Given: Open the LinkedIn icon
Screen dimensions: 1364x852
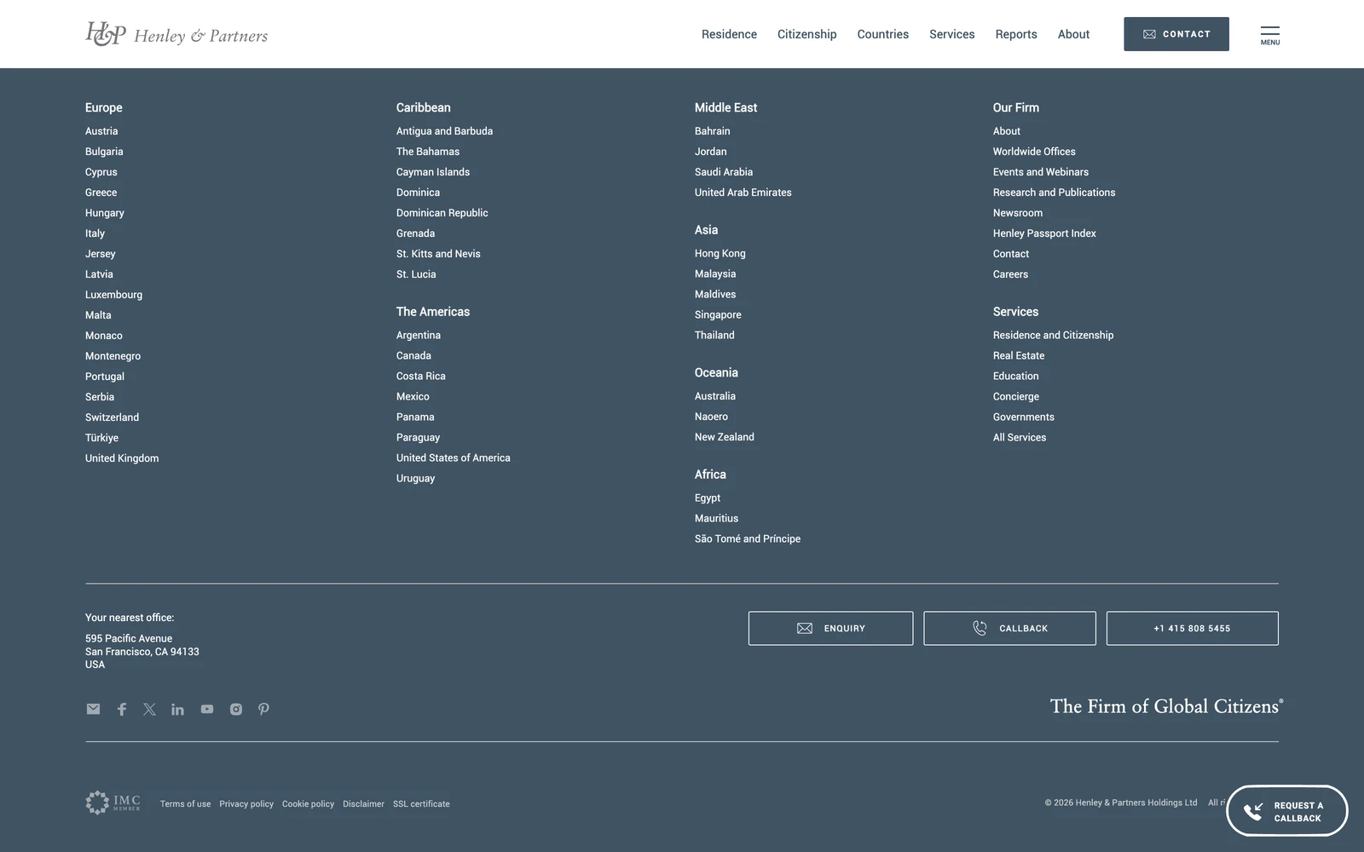Looking at the screenshot, I should coord(177,709).
